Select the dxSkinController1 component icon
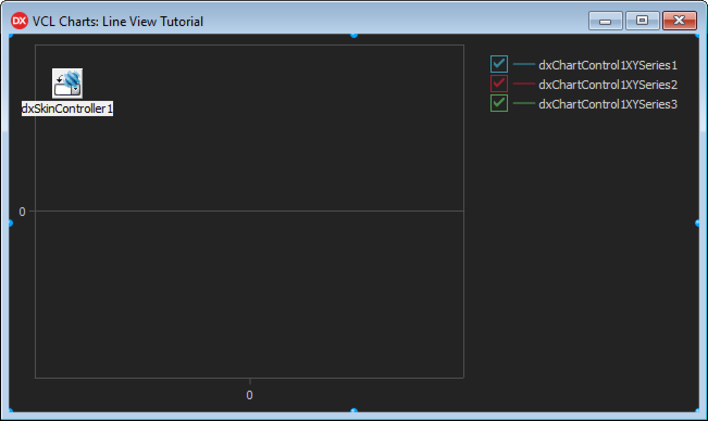Image resolution: width=708 pixels, height=421 pixels. pos(67,83)
